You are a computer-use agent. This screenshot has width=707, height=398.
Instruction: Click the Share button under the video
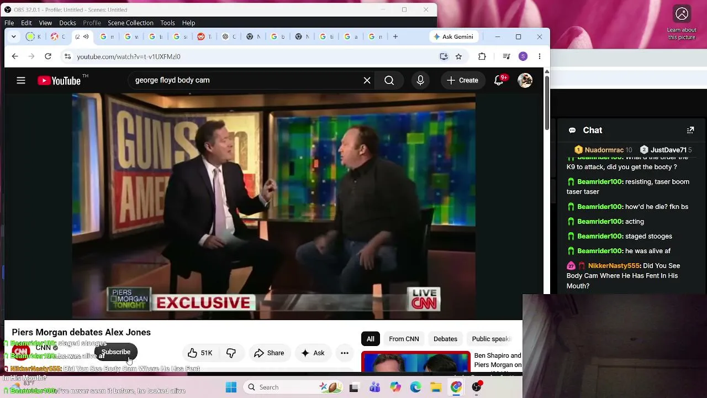point(269,353)
